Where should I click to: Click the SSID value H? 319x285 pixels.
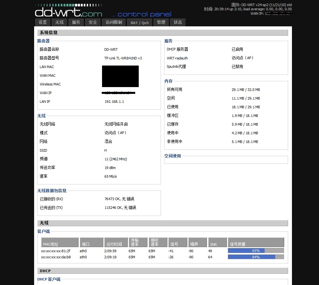(105, 150)
